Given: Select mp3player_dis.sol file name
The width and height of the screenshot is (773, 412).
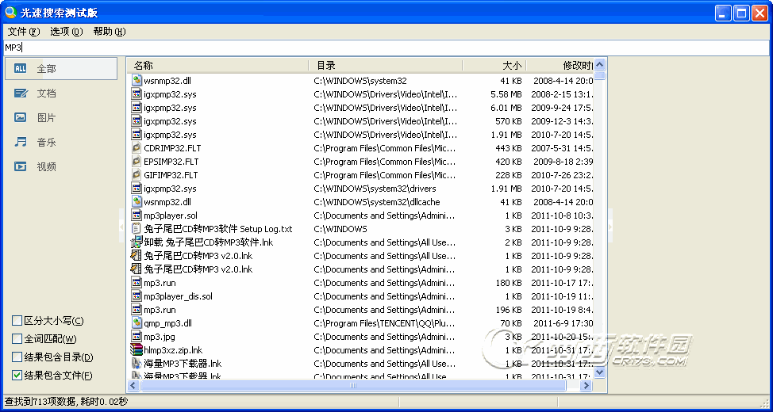Looking at the screenshot, I should [x=178, y=296].
